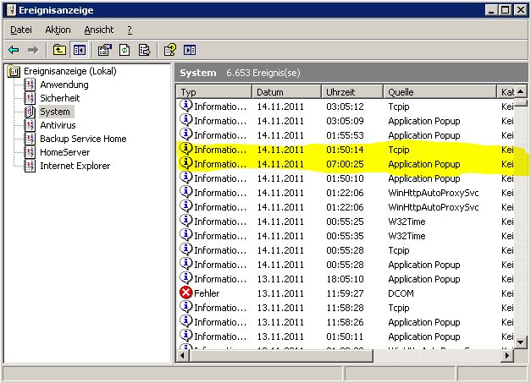Select the Backup Service Home log
The width and height of the screenshot is (531, 383).
pyautogui.click(x=83, y=139)
